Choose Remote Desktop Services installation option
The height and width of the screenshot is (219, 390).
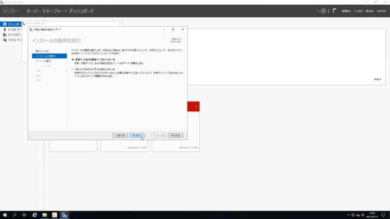[x=73, y=69]
